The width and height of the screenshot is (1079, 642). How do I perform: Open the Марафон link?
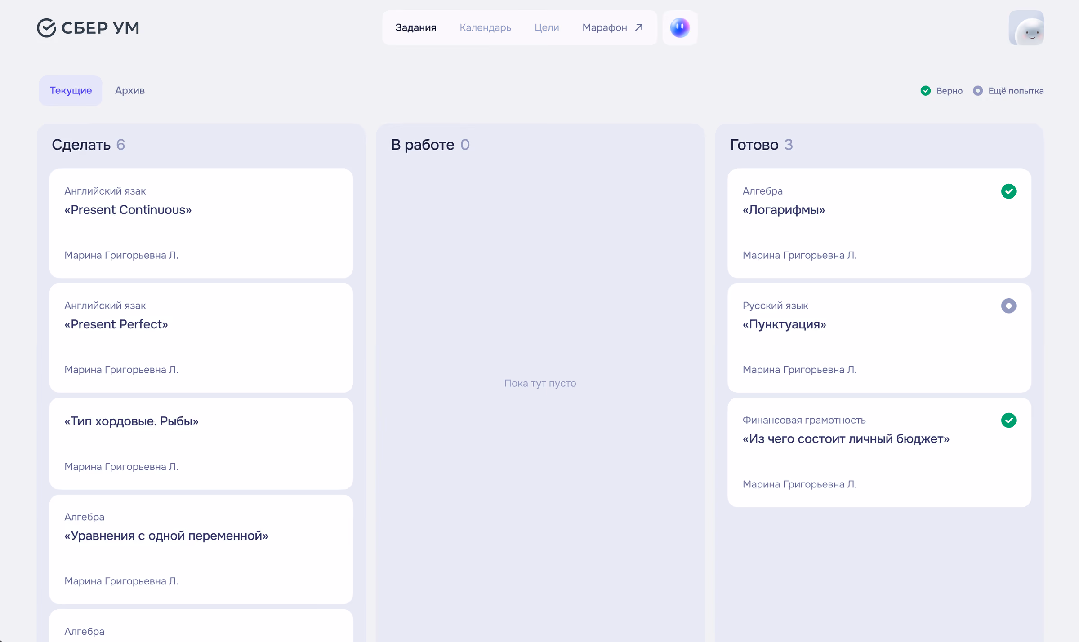[x=612, y=28]
